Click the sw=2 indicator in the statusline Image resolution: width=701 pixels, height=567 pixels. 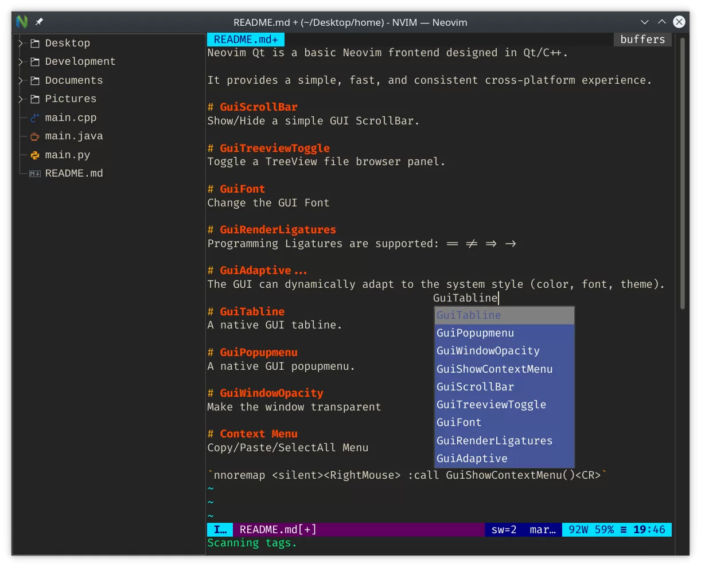click(504, 529)
